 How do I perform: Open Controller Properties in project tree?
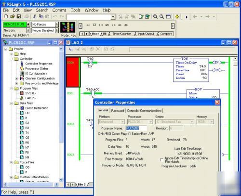39,64
